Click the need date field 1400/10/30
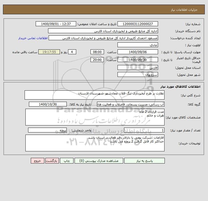 coord(48,104)
